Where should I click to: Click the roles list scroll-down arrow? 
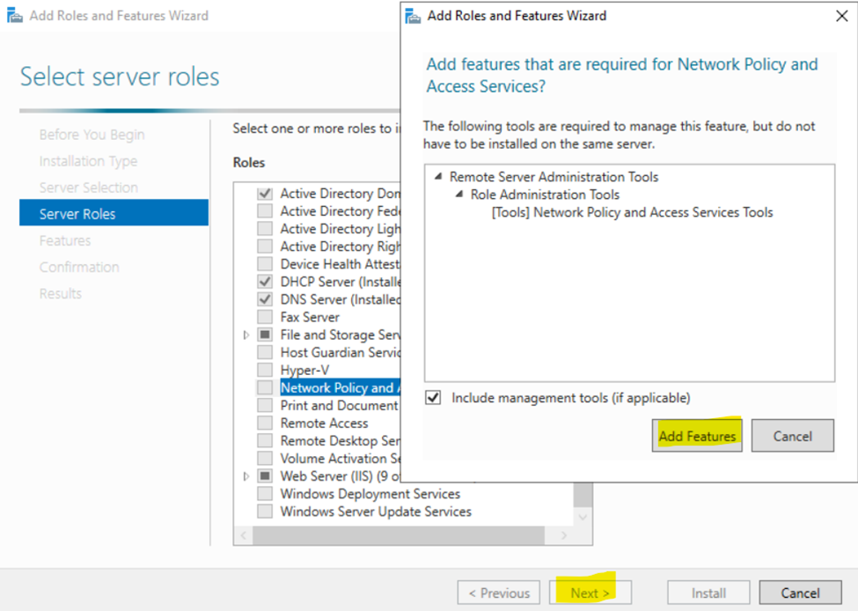[x=583, y=517]
